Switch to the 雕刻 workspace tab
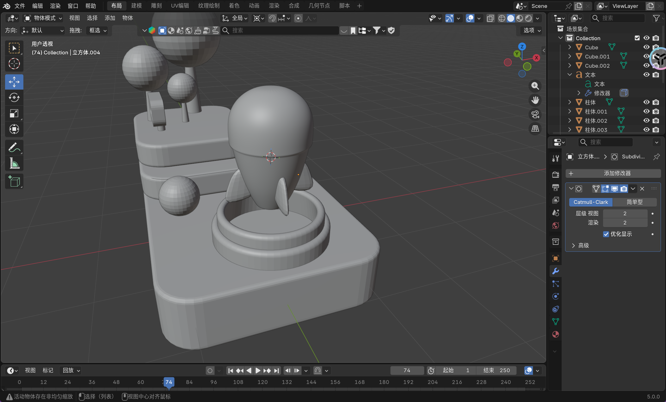Screen dimensions: 666x402 point(156,6)
